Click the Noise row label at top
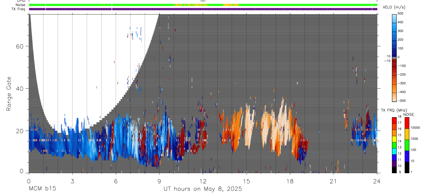The height and width of the screenshot is (196, 424). pyautogui.click(x=21, y=5)
